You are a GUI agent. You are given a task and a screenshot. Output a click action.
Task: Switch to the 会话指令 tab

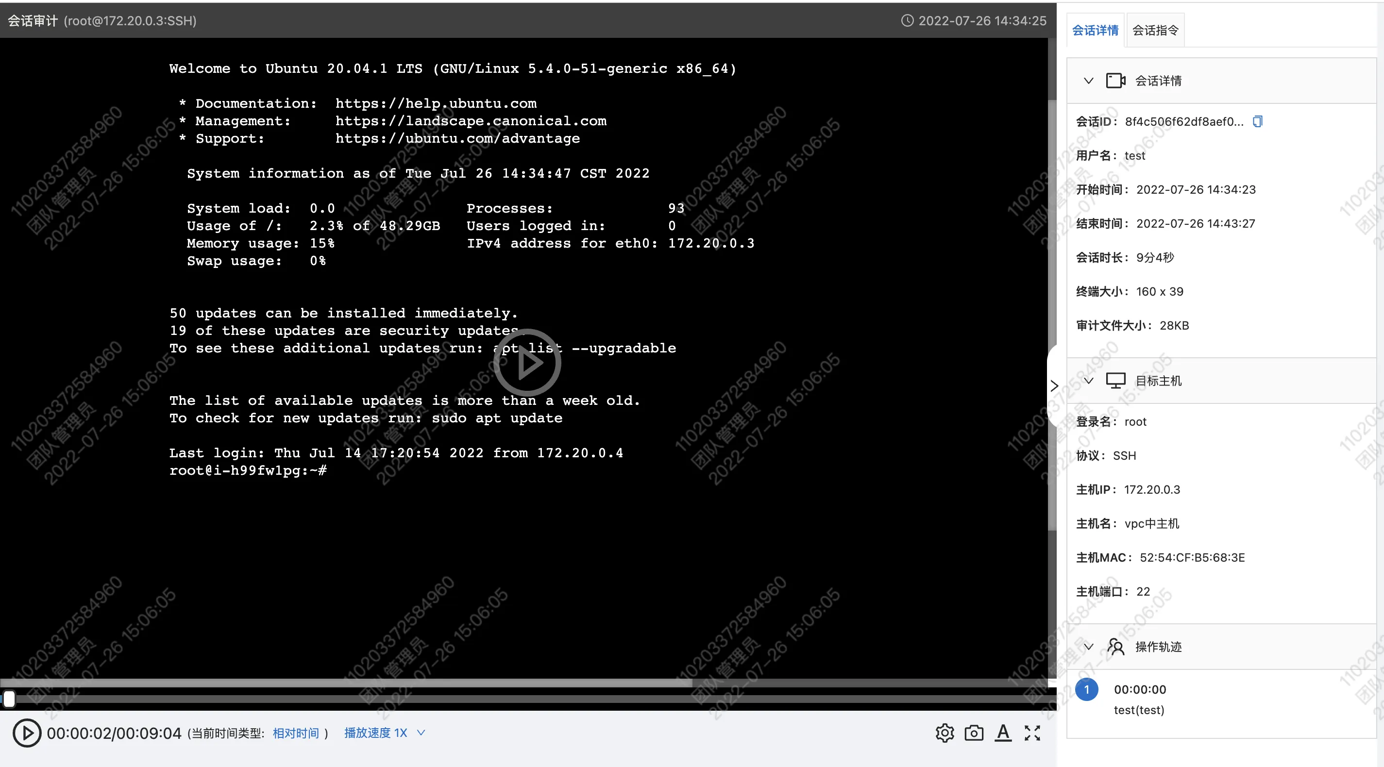(x=1155, y=31)
